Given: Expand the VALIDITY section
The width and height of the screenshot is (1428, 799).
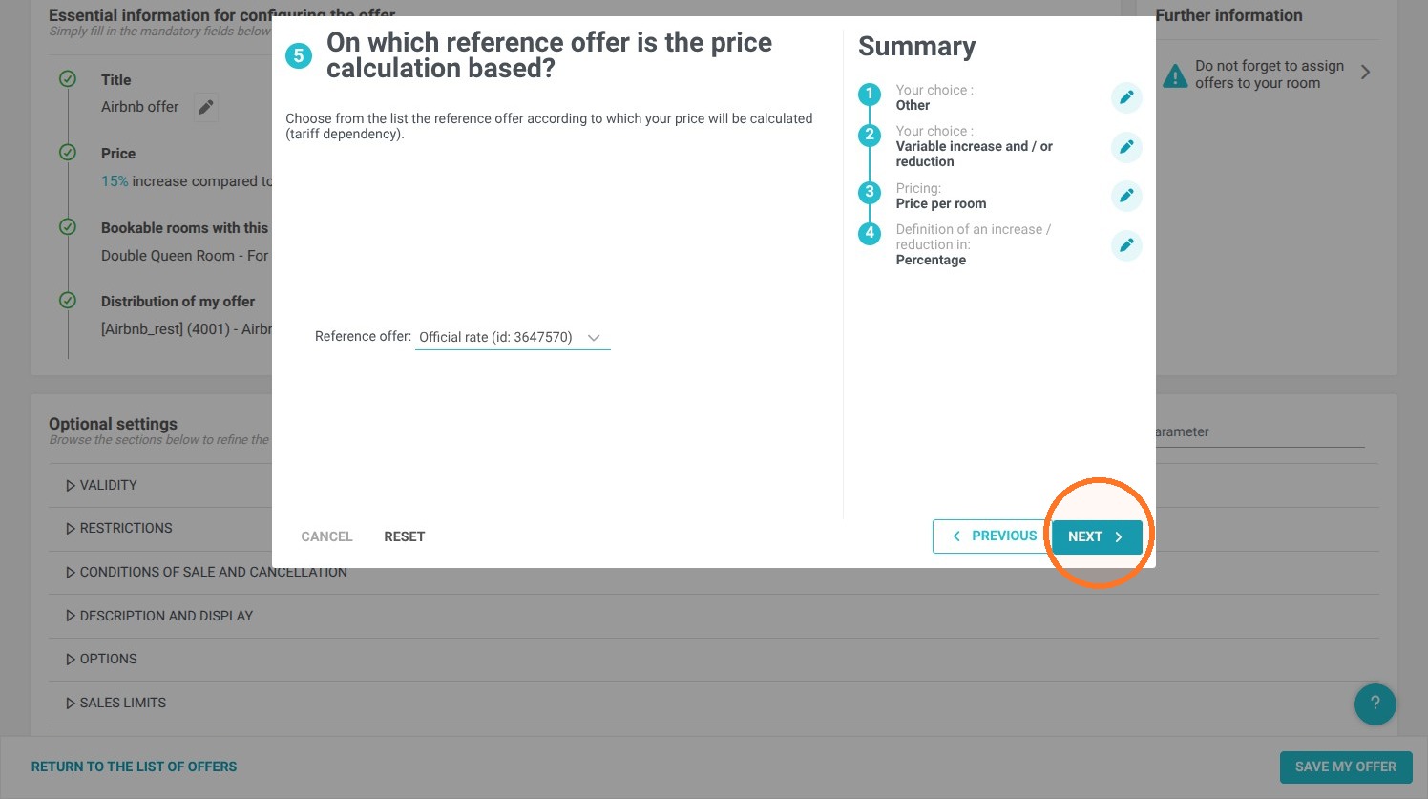Looking at the screenshot, I should (x=101, y=485).
